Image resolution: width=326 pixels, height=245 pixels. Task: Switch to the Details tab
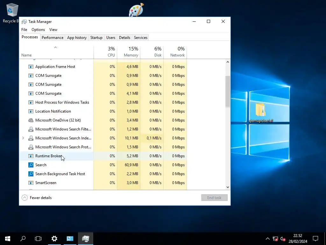(124, 38)
